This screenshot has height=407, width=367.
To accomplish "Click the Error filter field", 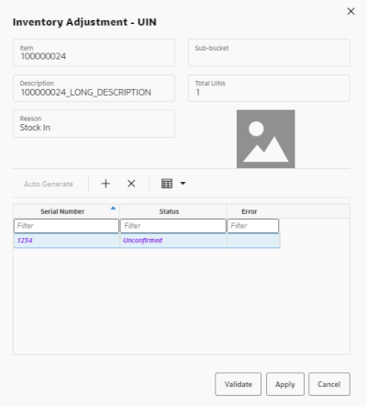I will click(253, 226).
